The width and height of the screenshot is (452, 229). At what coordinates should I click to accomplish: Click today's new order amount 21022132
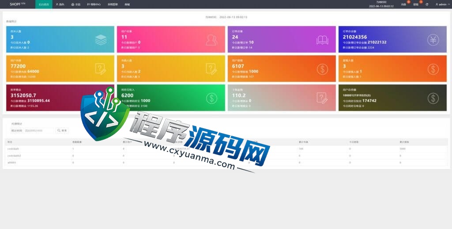tap(377, 42)
